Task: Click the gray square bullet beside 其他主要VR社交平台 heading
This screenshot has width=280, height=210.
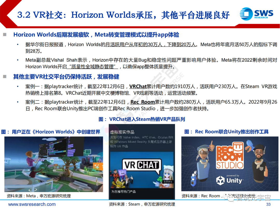Action: tap(5, 76)
